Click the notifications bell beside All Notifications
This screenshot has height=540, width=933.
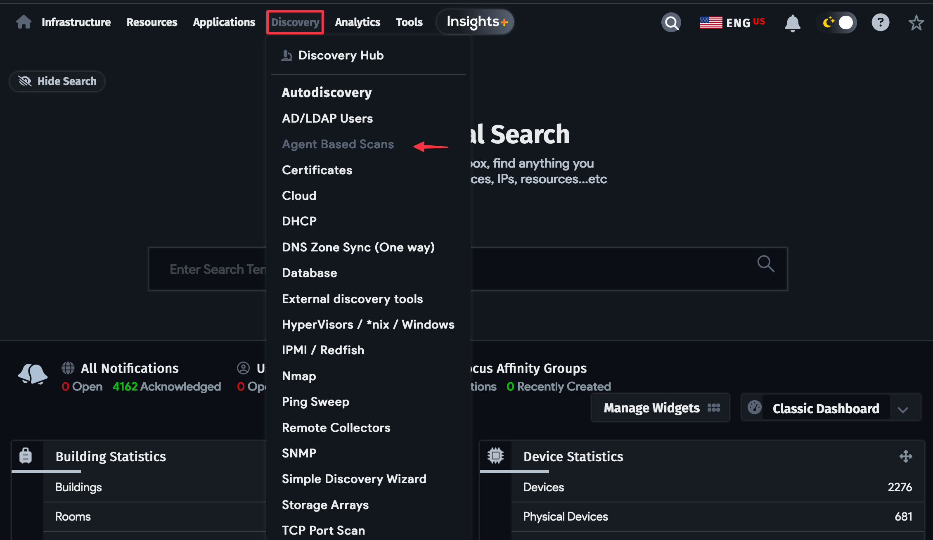click(x=32, y=374)
